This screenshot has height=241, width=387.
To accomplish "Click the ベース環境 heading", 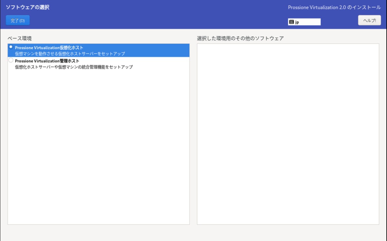I will pos(20,38).
